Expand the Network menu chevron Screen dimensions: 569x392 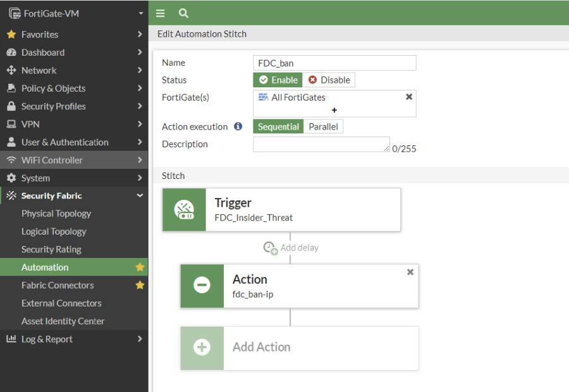(x=140, y=70)
